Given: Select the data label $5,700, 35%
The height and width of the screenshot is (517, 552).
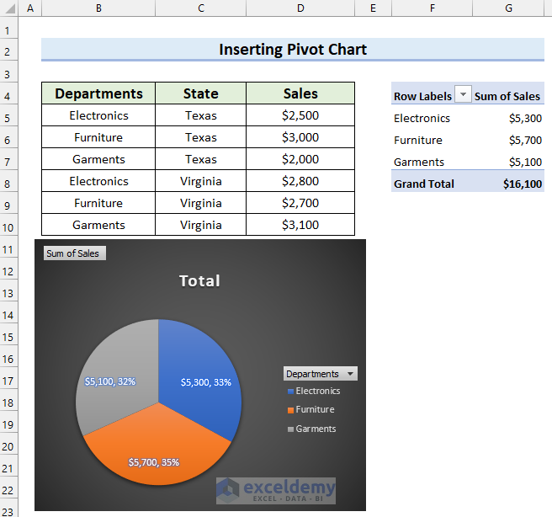Looking at the screenshot, I should [x=154, y=462].
